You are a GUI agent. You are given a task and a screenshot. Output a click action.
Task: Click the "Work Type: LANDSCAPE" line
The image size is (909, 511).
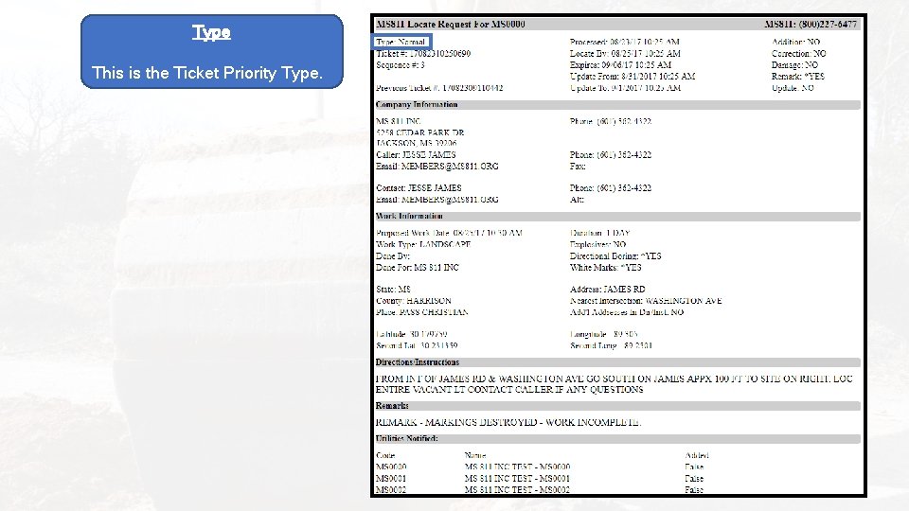pyautogui.click(x=423, y=244)
